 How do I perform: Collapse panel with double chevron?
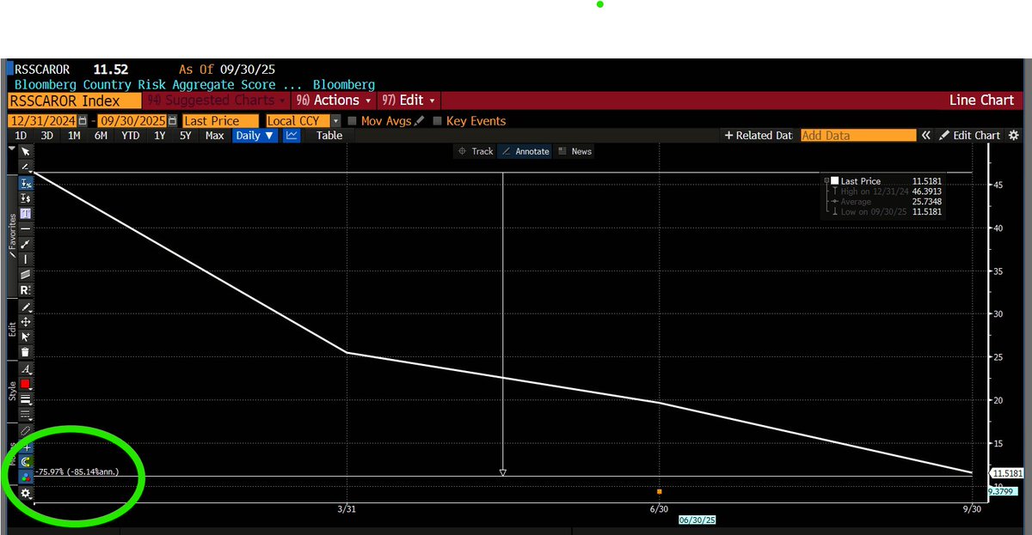(926, 136)
